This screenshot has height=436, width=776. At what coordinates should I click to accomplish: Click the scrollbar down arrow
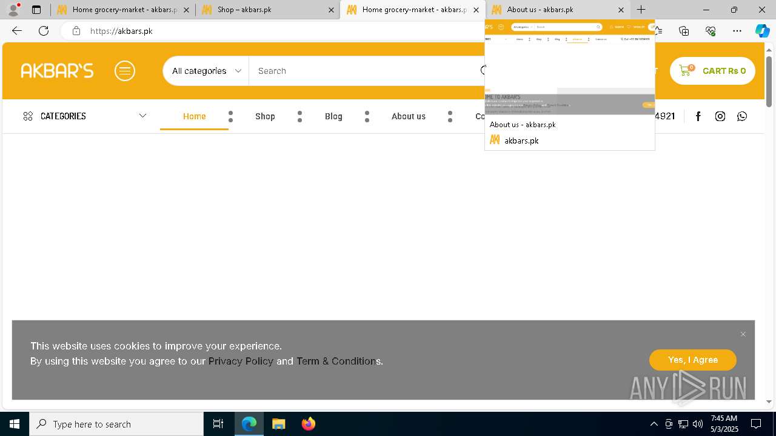point(769,401)
